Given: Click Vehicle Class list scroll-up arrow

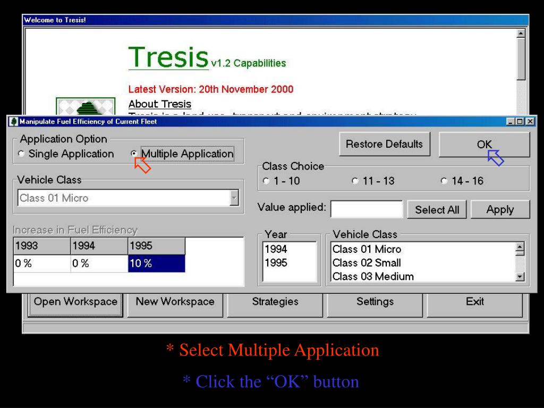Looking at the screenshot, I should coord(520,248).
